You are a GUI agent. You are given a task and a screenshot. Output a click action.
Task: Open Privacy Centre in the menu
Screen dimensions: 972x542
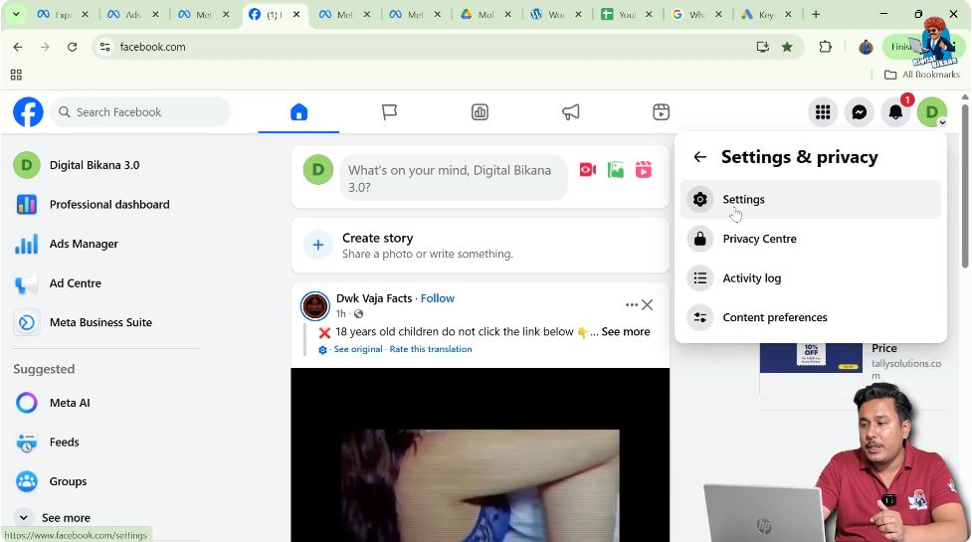[811, 239]
